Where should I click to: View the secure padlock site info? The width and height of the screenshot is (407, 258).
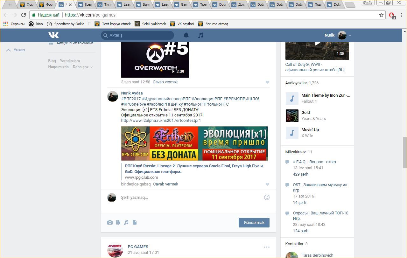(x=33, y=15)
